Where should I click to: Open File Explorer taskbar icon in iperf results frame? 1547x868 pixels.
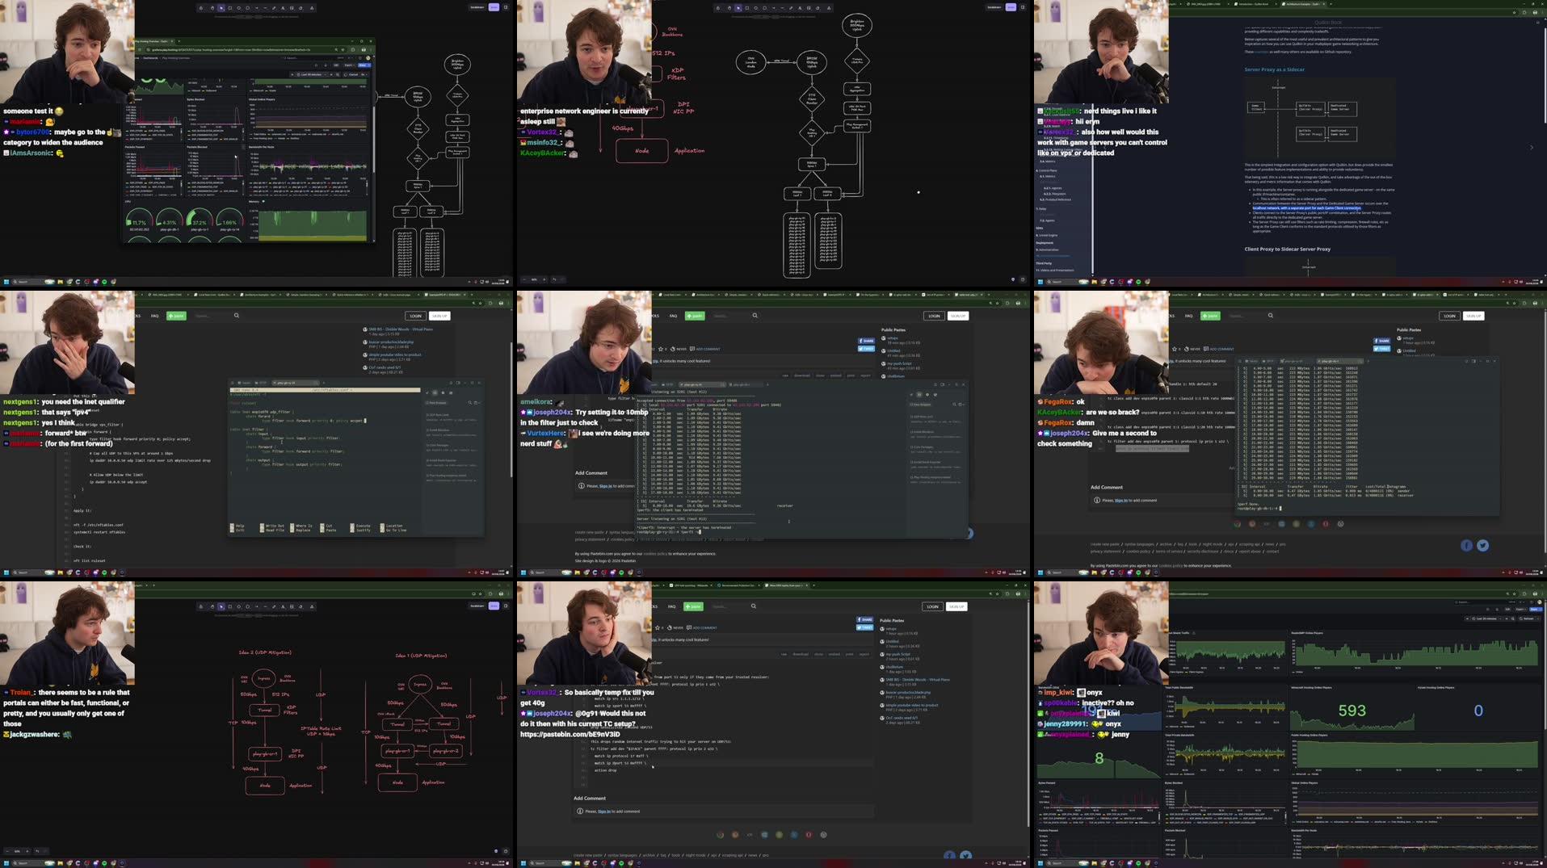point(1095,572)
